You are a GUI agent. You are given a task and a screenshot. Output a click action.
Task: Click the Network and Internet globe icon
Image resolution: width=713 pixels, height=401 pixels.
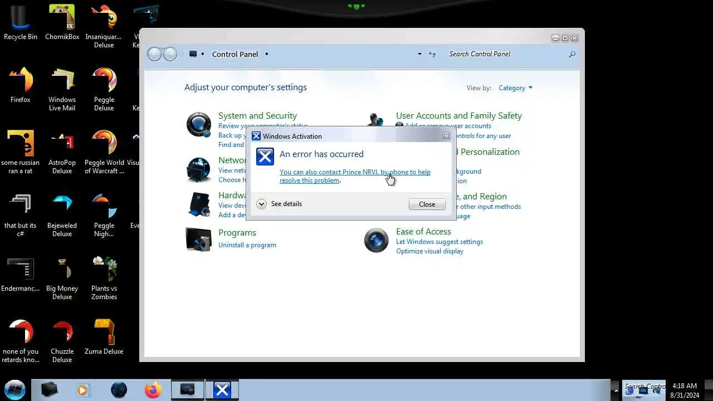point(199,169)
